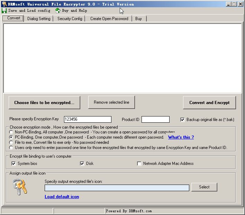Switch to the Convert tab
The height and width of the screenshot is (215, 245).
(x=13, y=18)
